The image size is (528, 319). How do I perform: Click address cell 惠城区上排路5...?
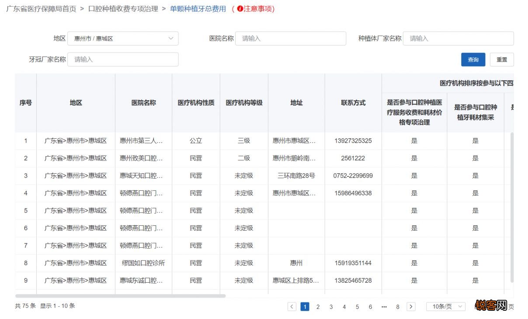click(296, 280)
